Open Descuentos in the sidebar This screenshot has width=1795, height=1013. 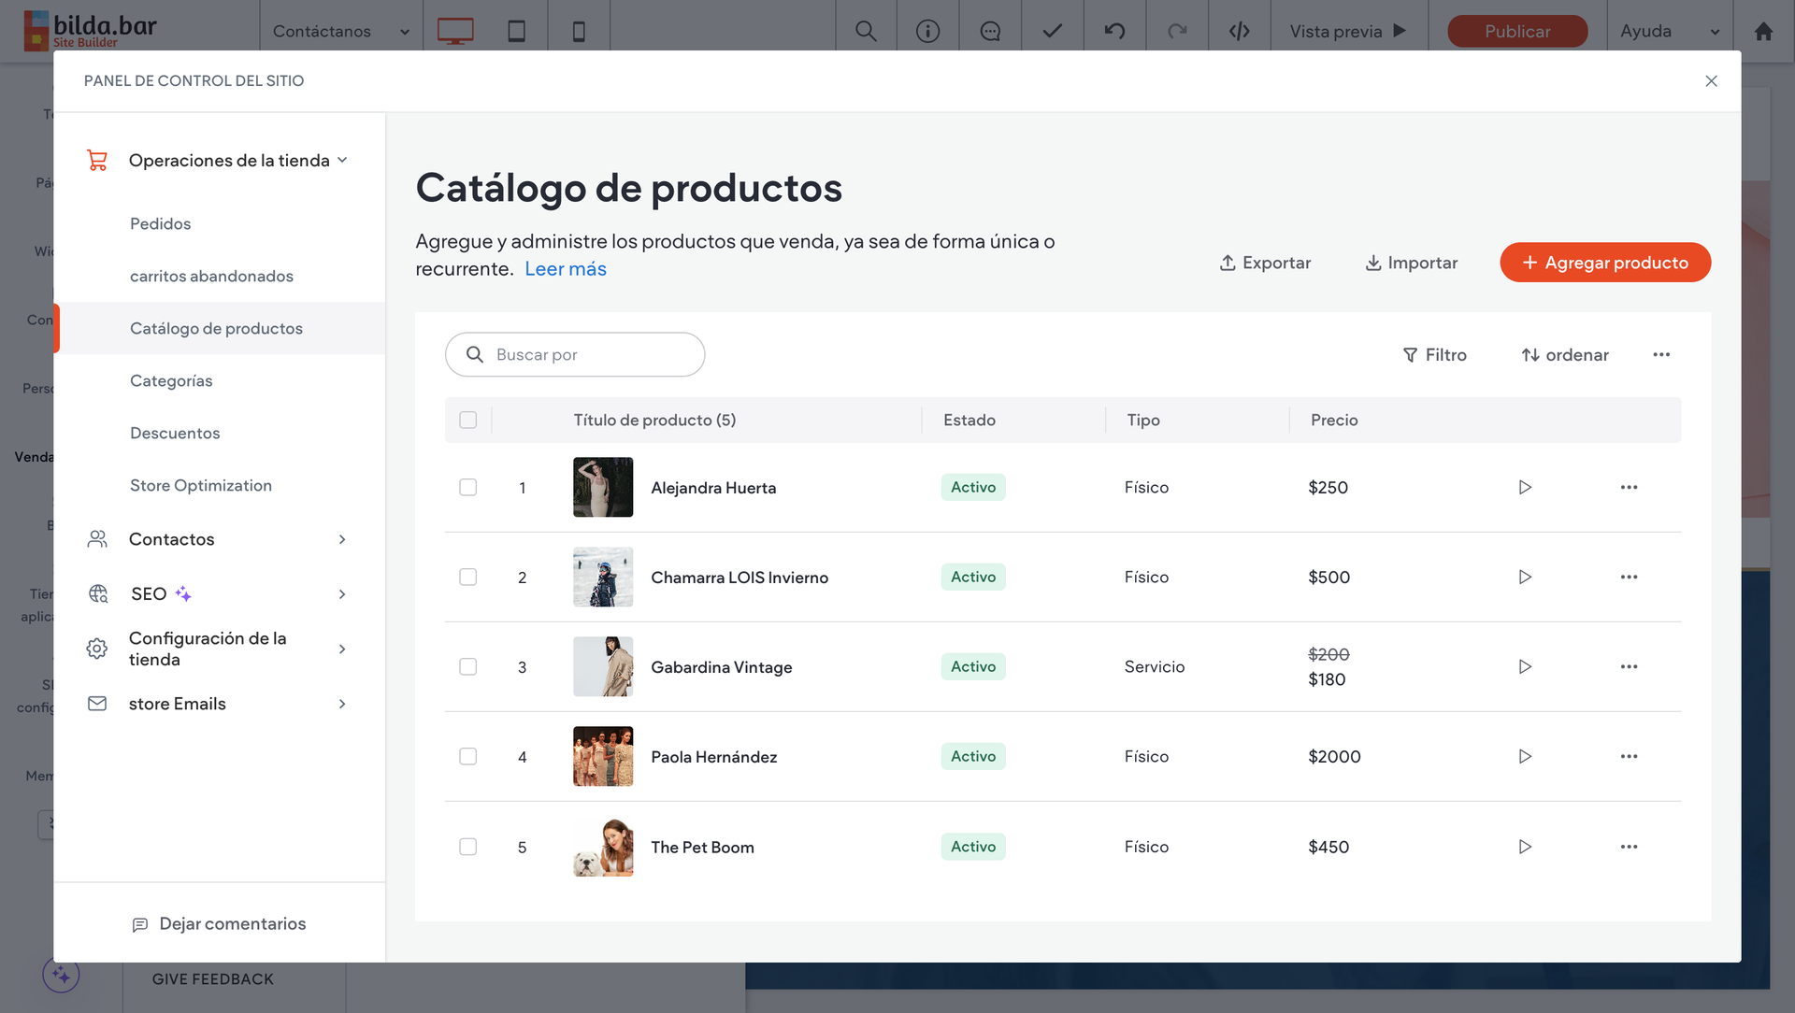(x=175, y=433)
